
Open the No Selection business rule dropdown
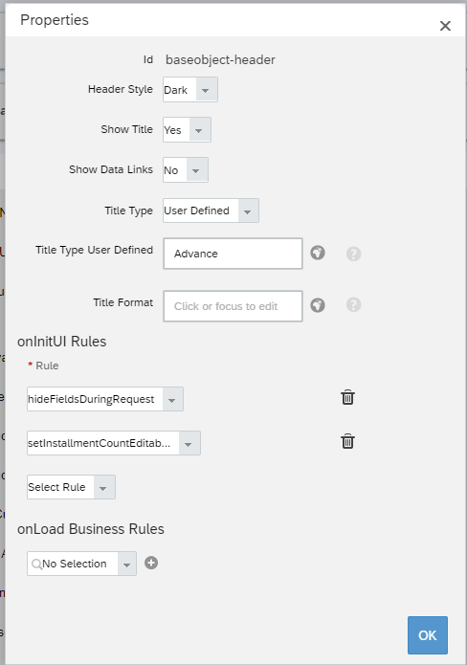[x=81, y=564]
